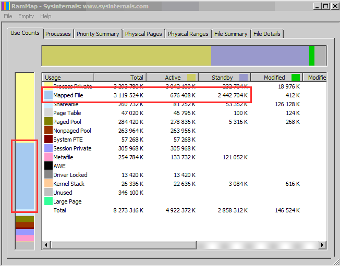
Task: Switch to the Priority Summary tab
Action: [x=98, y=34]
